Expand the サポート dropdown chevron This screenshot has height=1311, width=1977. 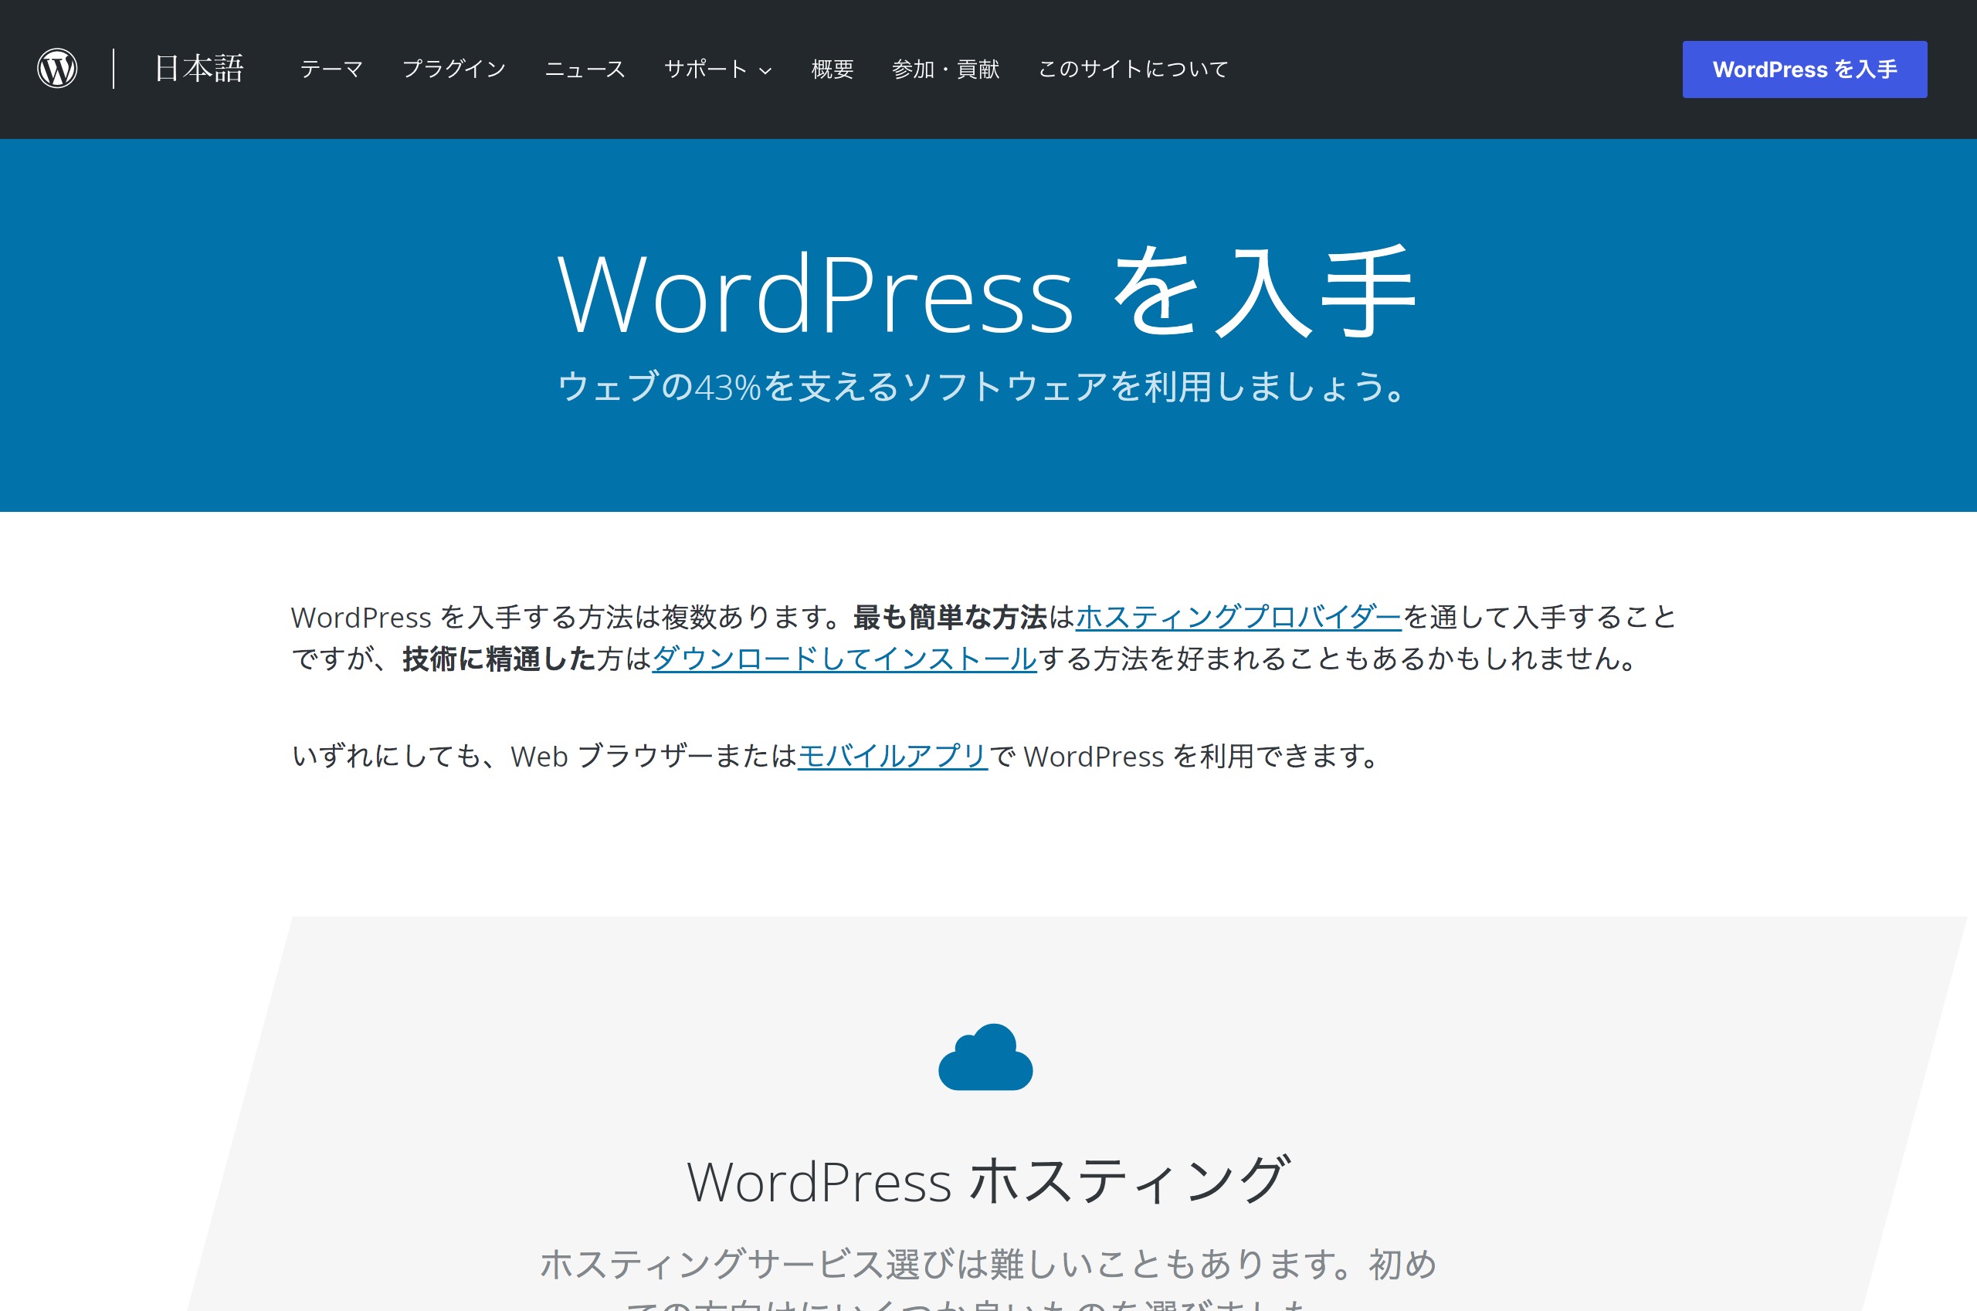[x=765, y=71]
